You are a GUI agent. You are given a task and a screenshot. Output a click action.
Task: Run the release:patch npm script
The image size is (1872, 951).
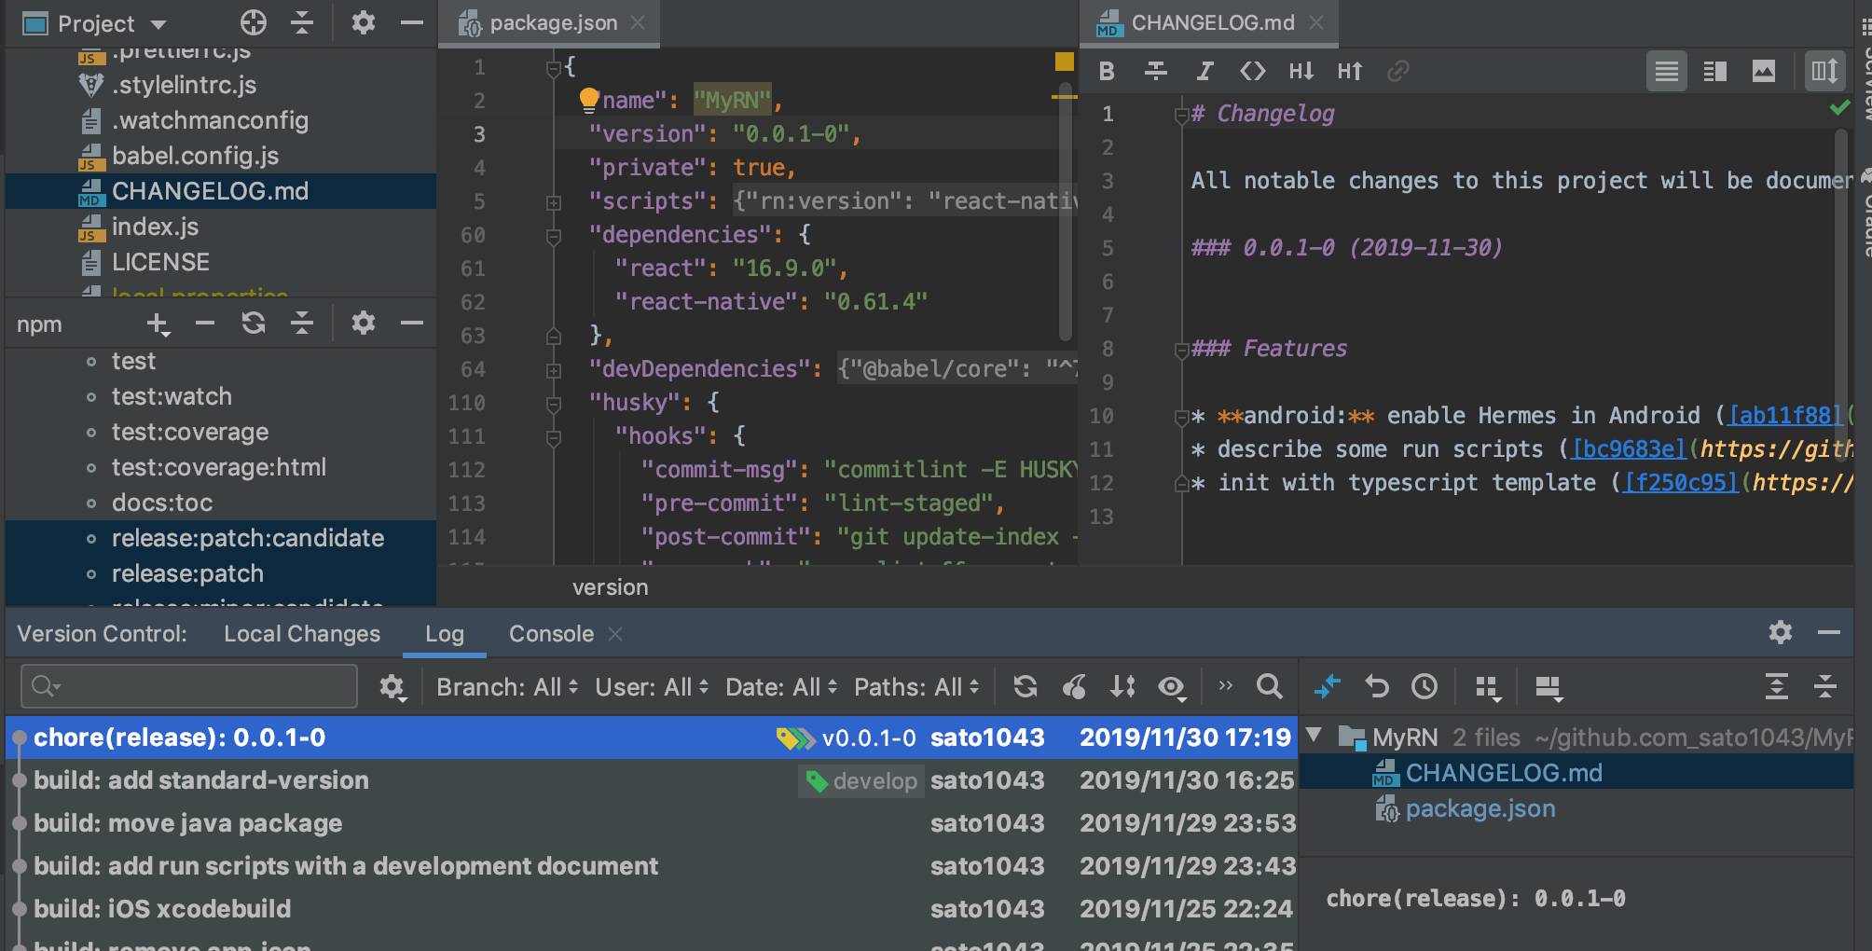[187, 573]
